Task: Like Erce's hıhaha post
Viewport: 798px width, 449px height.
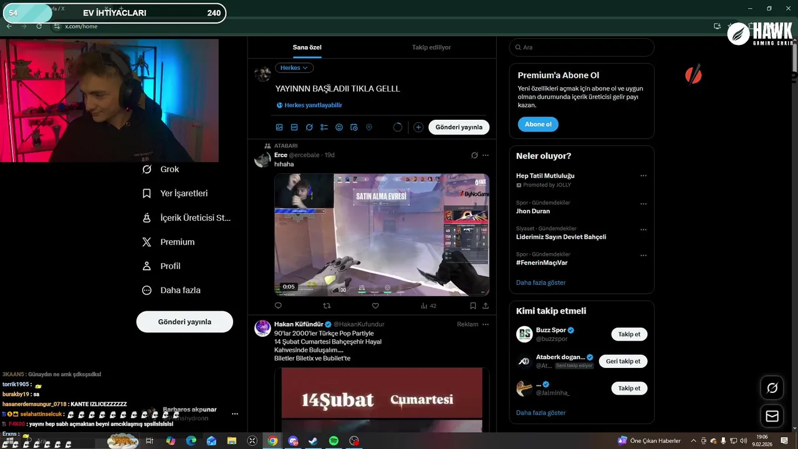Action: (375, 306)
